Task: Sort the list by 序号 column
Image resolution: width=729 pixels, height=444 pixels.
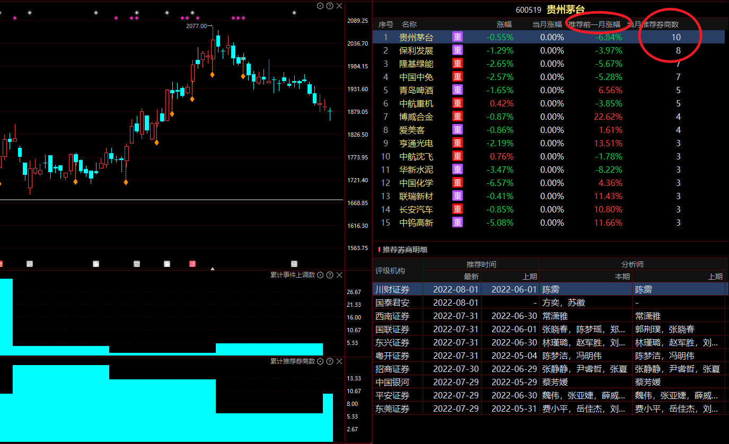Action: (x=386, y=24)
